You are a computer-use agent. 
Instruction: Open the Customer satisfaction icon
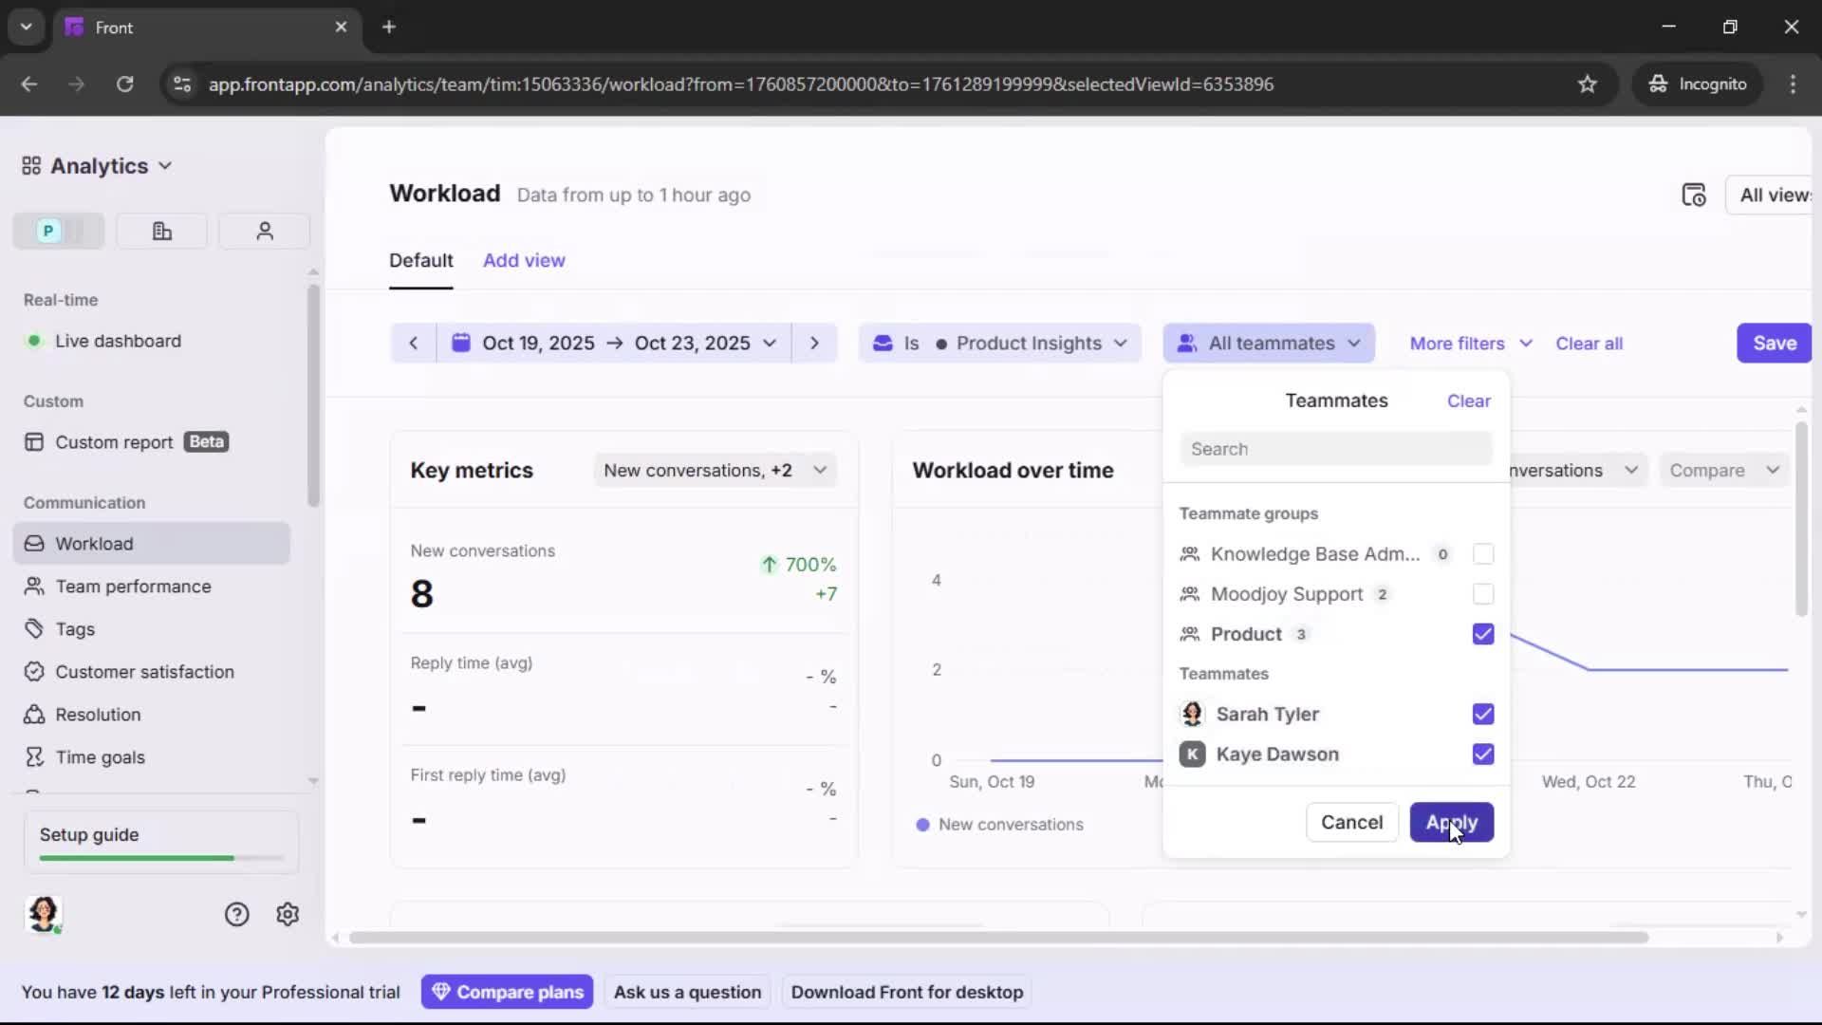click(34, 671)
